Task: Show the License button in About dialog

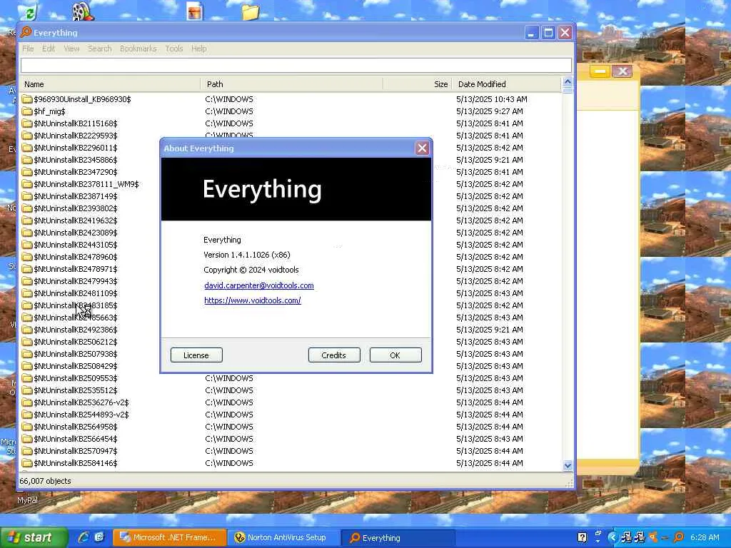Action: (196, 355)
